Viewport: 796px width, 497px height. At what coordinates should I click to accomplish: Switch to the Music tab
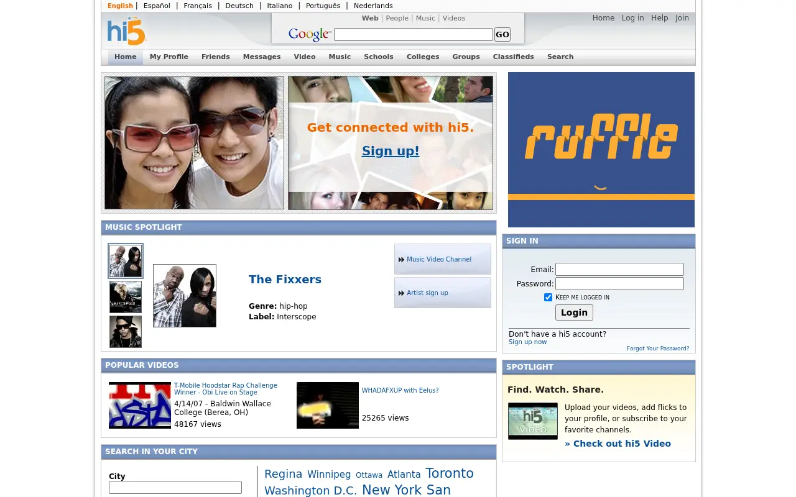pos(340,57)
